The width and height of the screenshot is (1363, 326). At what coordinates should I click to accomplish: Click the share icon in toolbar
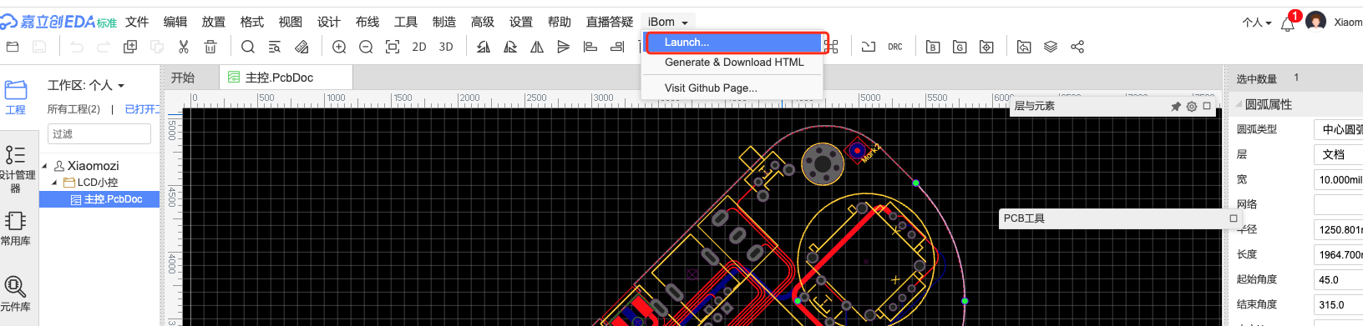tap(1077, 47)
